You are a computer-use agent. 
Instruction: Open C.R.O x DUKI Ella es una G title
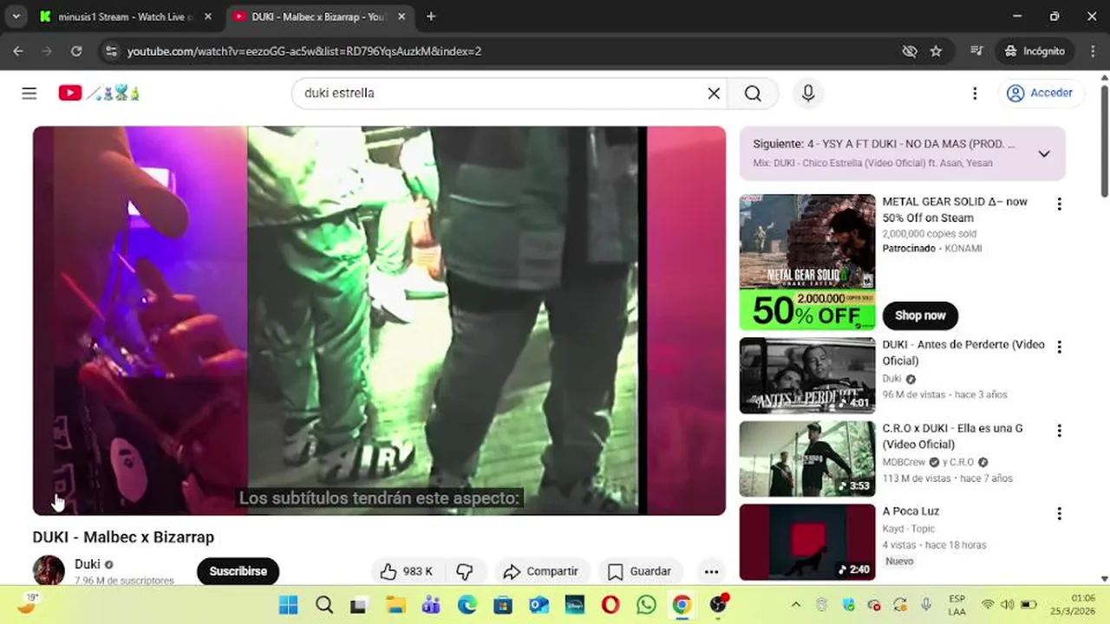[953, 436]
